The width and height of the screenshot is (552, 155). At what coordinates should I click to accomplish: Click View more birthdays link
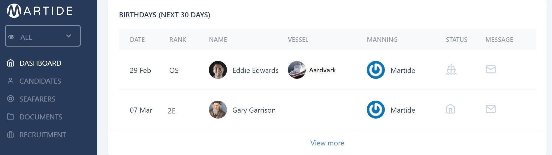327,143
